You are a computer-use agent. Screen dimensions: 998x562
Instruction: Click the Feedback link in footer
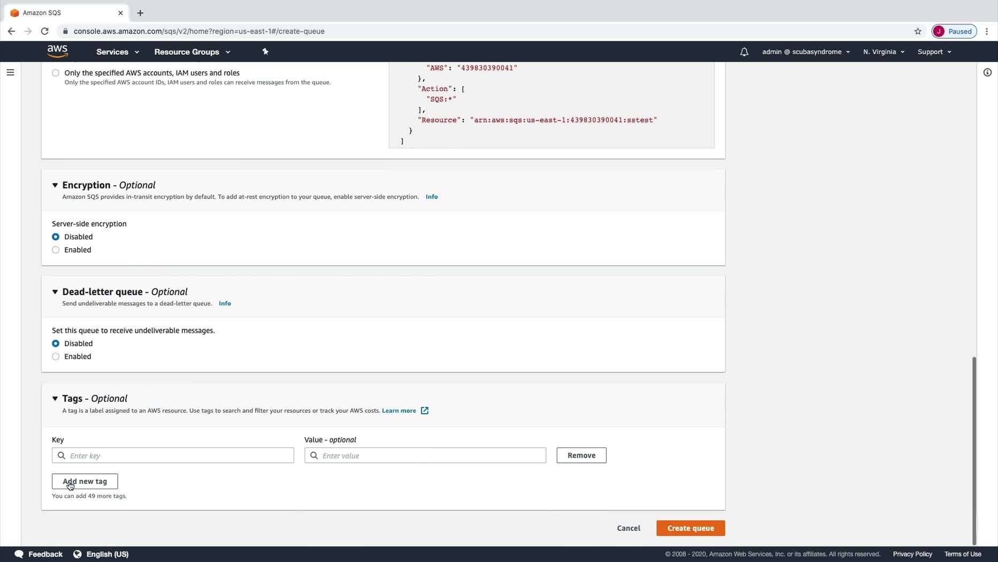tap(45, 554)
